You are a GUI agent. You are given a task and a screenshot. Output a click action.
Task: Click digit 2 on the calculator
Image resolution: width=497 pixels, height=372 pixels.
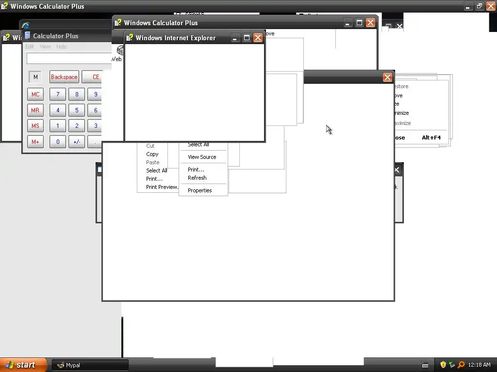(77, 126)
